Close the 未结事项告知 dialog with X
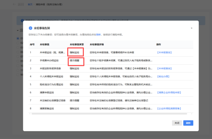212x139 pixels. tap(191, 28)
